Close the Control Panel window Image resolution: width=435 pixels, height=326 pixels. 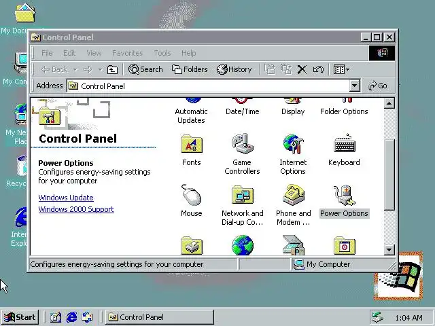point(389,37)
